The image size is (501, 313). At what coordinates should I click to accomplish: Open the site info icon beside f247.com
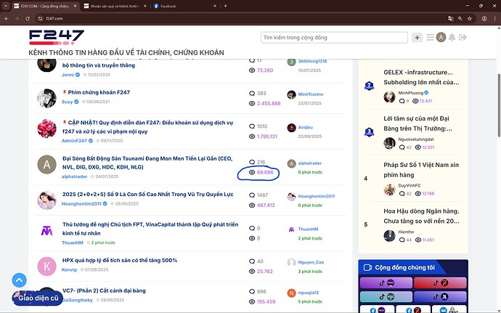(40, 19)
